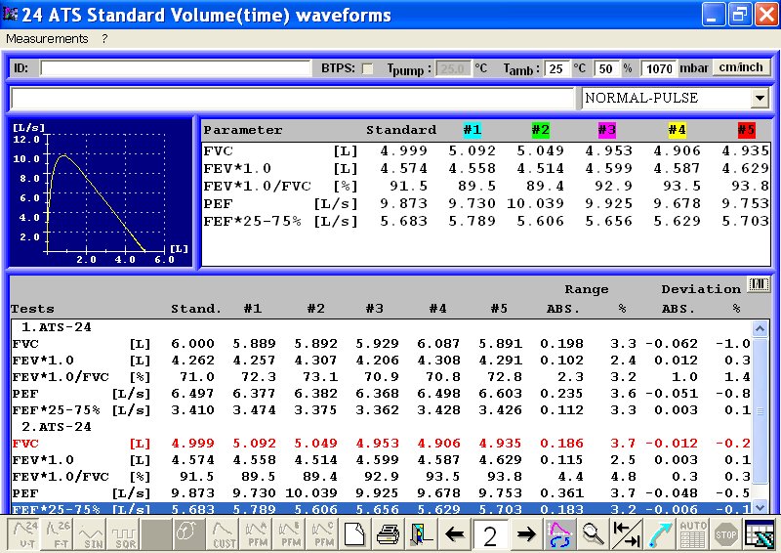Click the wide comment text field
Image resolution: width=781 pixels, height=553 pixels.
click(x=292, y=99)
